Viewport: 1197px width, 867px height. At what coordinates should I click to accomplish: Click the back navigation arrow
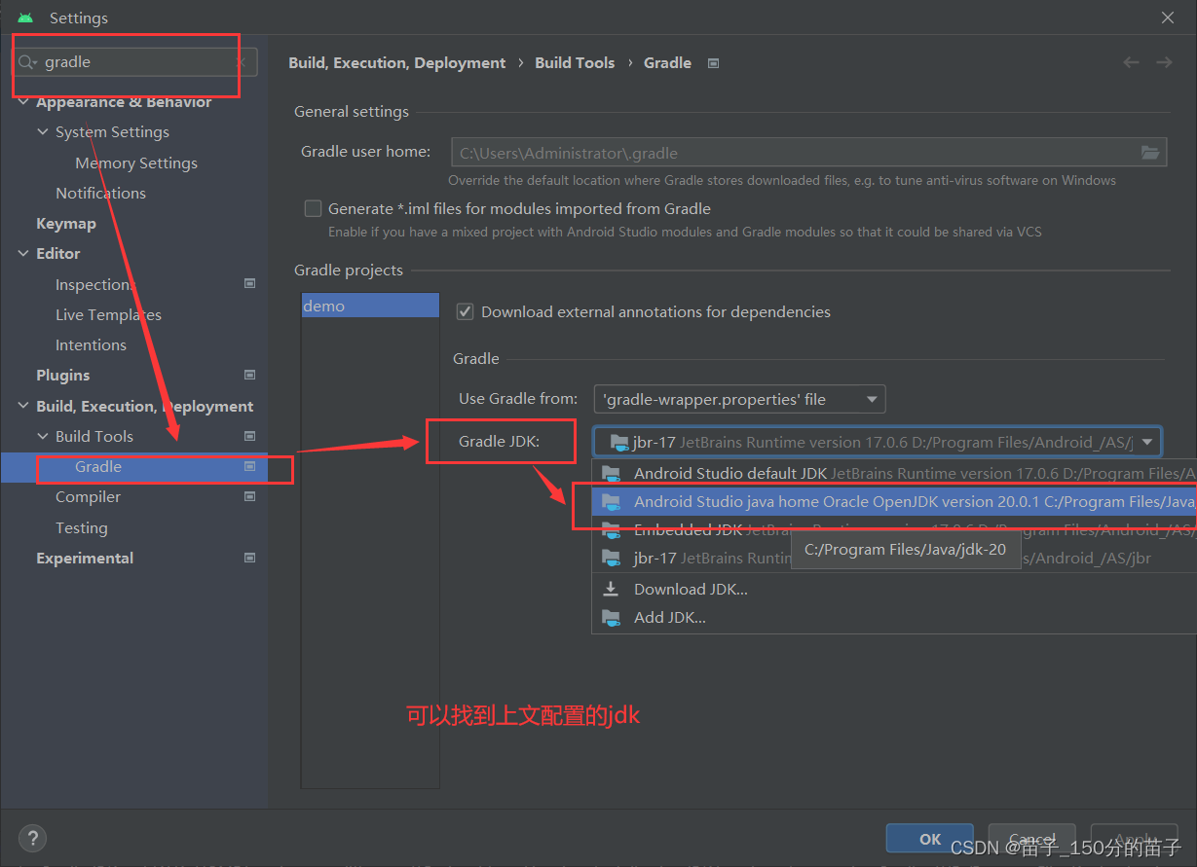click(x=1130, y=61)
